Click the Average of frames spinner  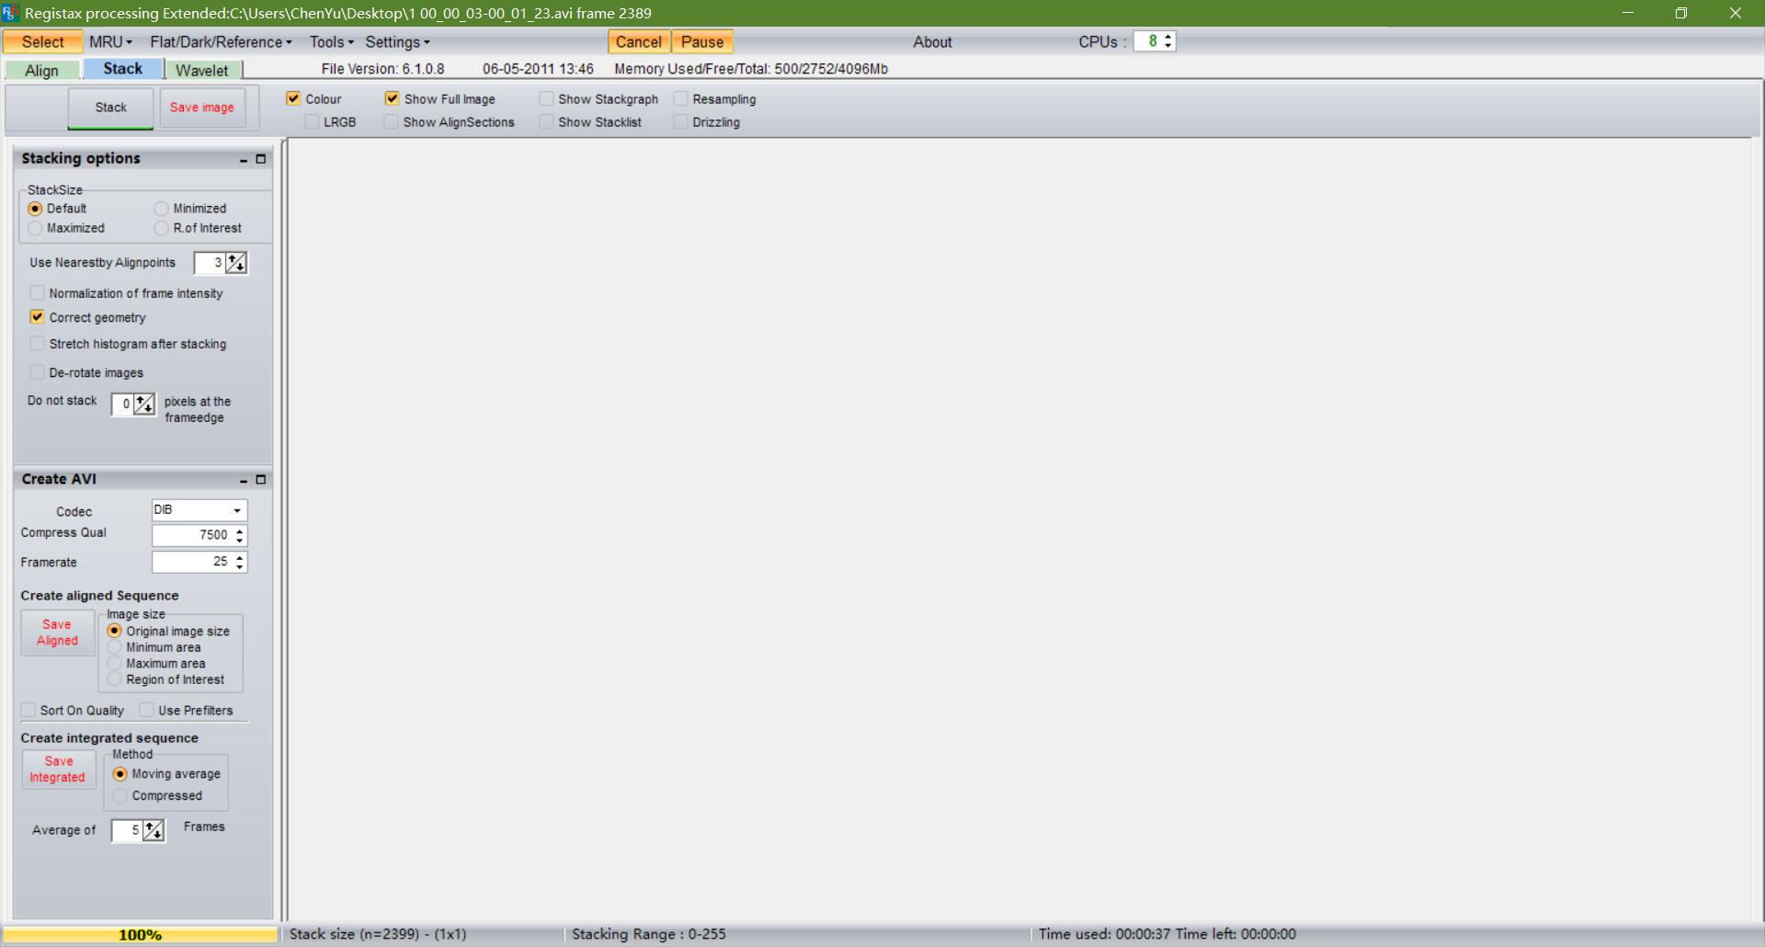tap(154, 830)
